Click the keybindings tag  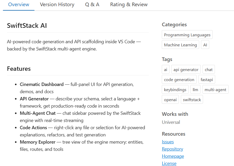175,89
